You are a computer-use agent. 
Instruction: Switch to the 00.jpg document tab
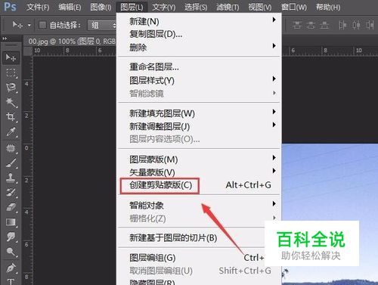[x=72, y=42]
